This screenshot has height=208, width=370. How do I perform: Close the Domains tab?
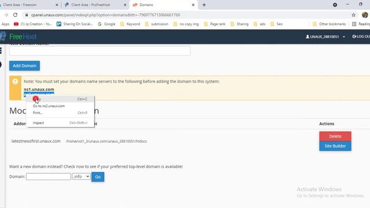pyautogui.click(x=193, y=5)
